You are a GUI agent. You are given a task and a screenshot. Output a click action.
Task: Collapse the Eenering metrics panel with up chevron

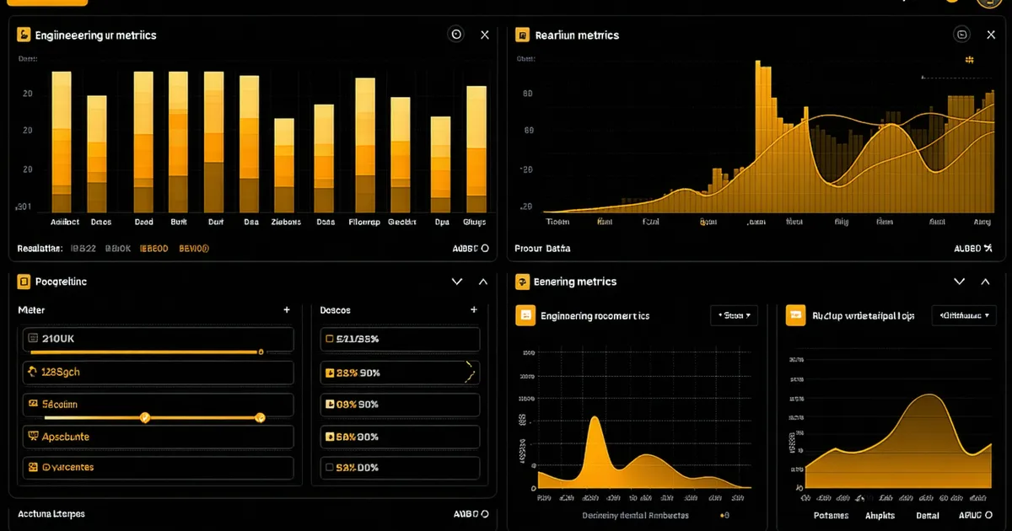pyautogui.click(x=984, y=282)
